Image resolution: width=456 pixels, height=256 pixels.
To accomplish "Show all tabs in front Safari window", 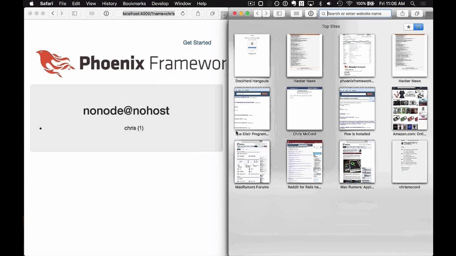I will point(417,14).
